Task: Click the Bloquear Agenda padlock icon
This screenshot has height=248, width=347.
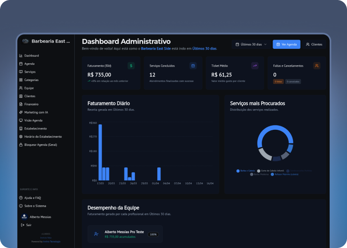Action: tap(21, 145)
